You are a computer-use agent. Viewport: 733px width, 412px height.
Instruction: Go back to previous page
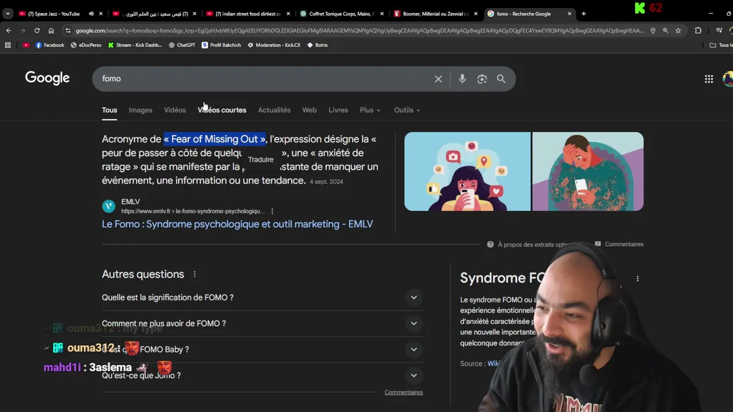tap(9, 30)
